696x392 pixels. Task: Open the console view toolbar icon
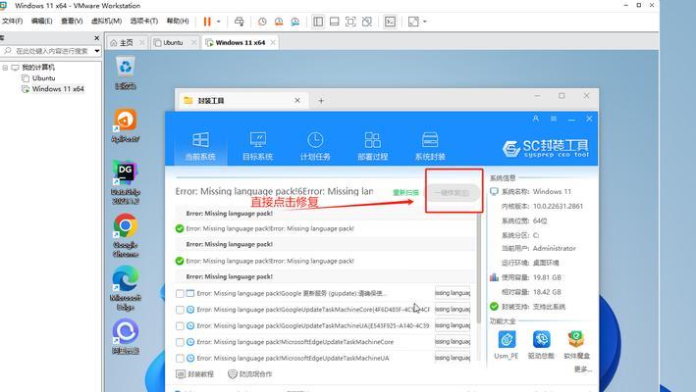pyautogui.click(x=390, y=22)
